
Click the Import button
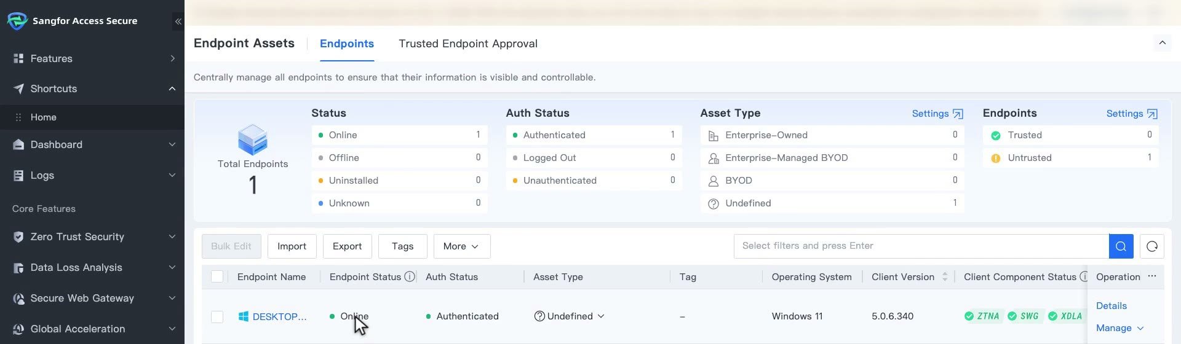[292, 246]
